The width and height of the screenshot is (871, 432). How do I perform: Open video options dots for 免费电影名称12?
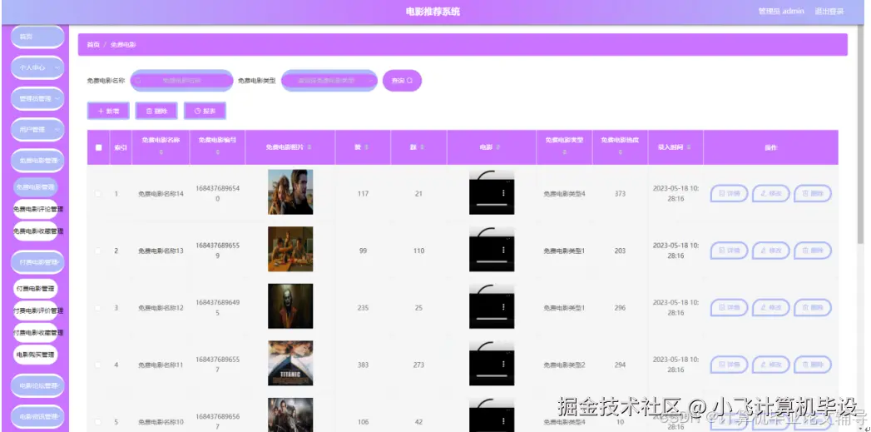pos(504,307)
